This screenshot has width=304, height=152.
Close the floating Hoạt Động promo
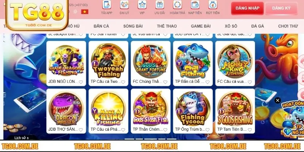tap(278, 100)
